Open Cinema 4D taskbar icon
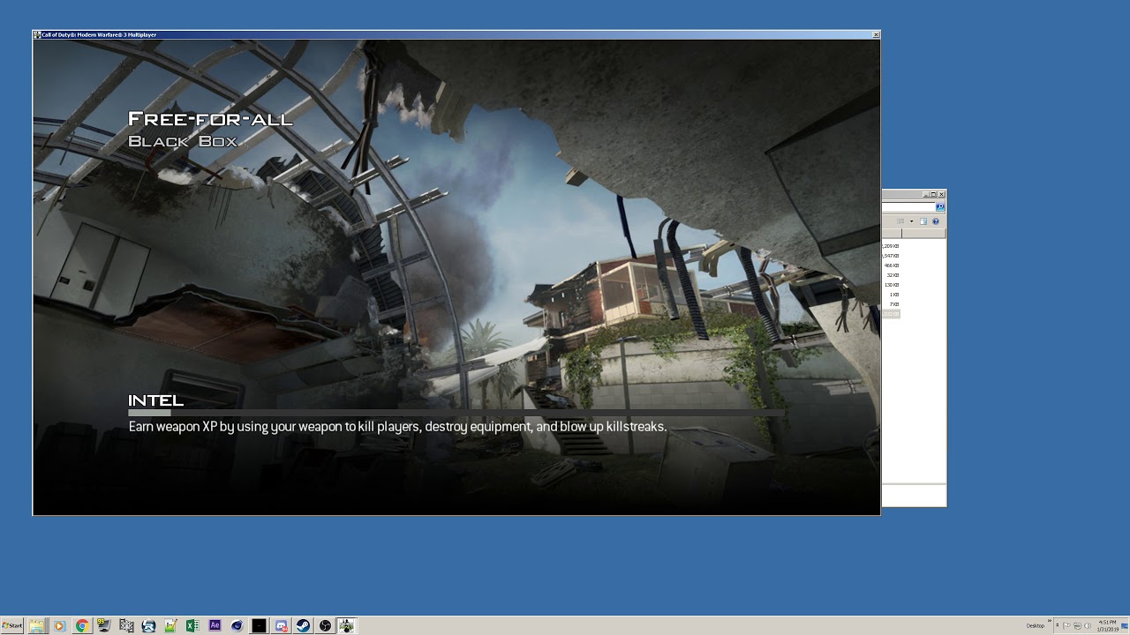Image resolution: width=1130 pixels, height=635 pixels. (x=237, y=625)
